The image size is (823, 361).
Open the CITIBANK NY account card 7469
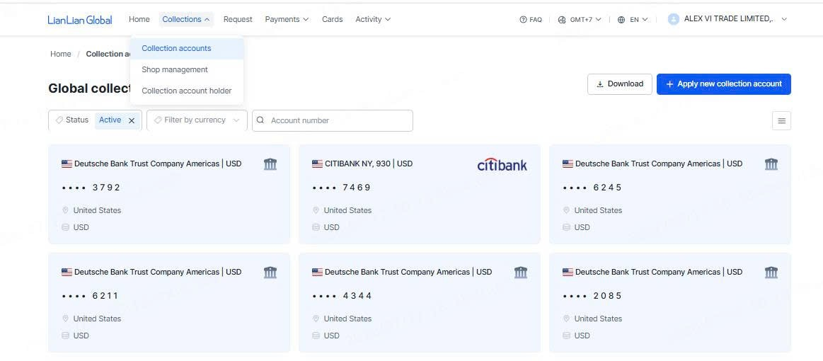[x=420, y=194]
